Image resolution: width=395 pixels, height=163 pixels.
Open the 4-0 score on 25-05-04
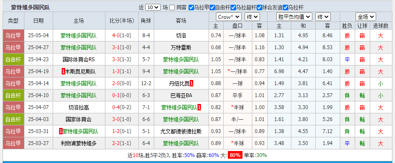pyautogui.click(x=116, y=36)
